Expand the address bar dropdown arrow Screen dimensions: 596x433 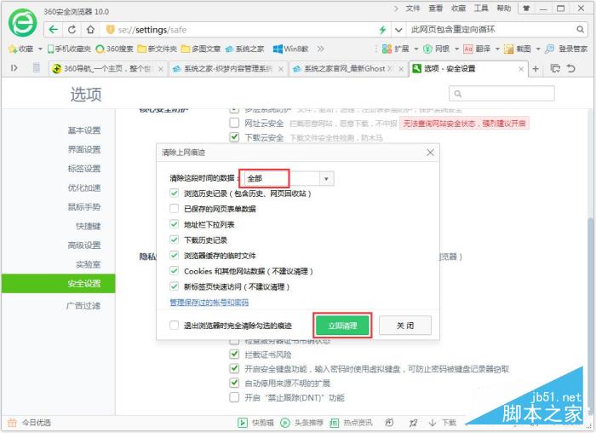pos(398,30)
